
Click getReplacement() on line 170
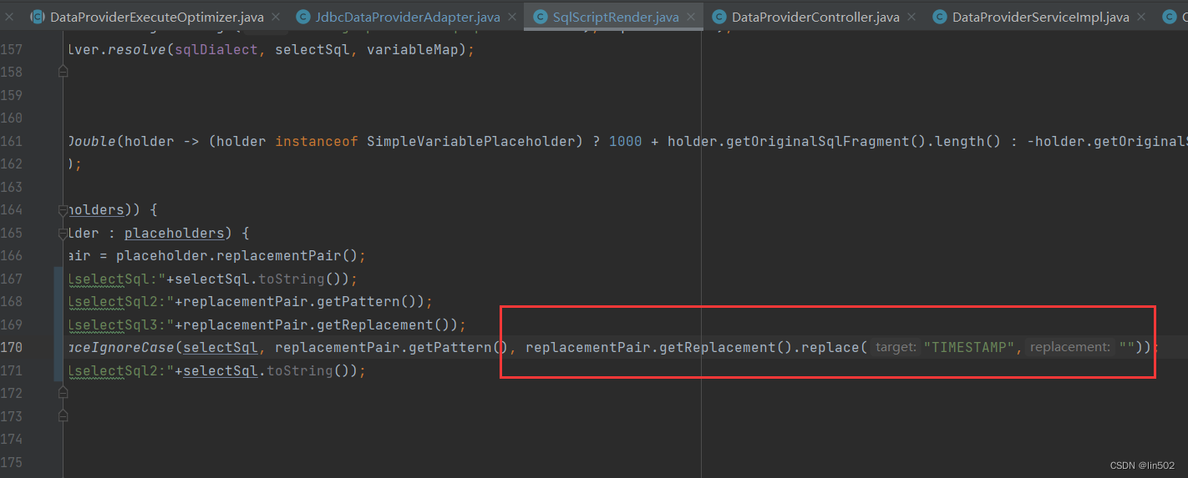726,347
